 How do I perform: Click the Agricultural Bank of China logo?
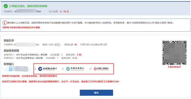coord(75,69)
